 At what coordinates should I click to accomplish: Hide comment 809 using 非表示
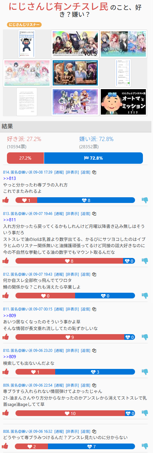coord(72,385)
